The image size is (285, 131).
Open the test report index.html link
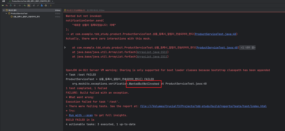pos(203,106)
